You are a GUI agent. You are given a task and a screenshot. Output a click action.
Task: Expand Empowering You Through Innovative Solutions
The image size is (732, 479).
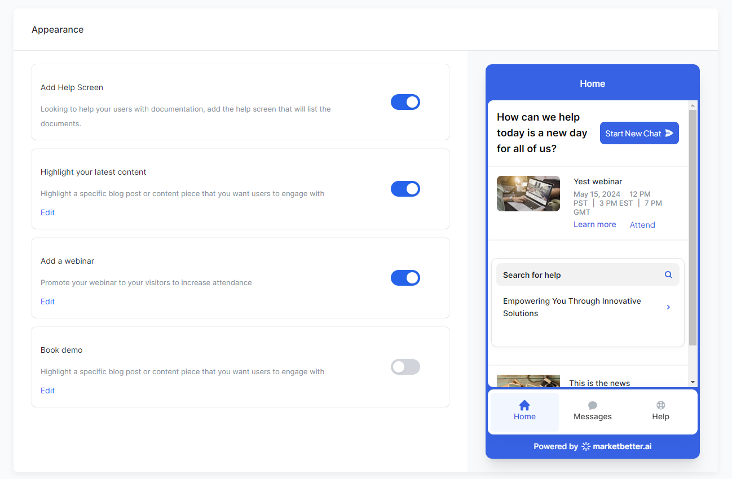click(668, 307)
